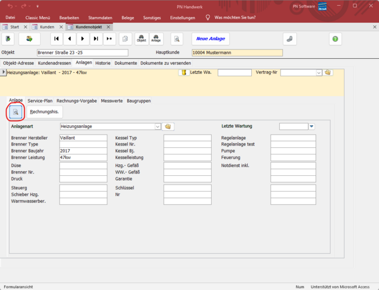Click hand icon beside Anlagenart dropdown
379x290 pixels.
(x=168, y=126)
